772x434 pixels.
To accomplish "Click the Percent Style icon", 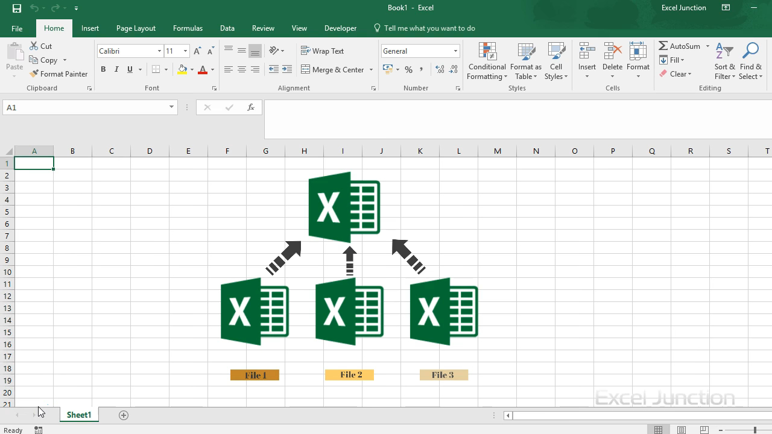I will [408, 70].
